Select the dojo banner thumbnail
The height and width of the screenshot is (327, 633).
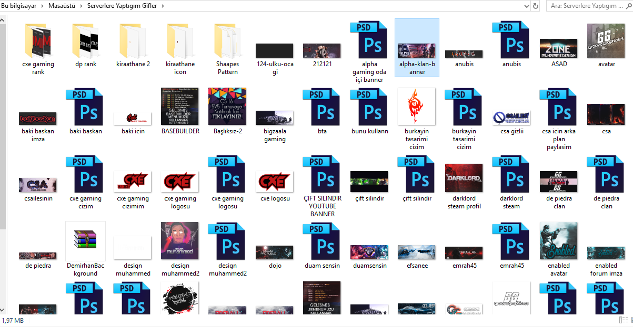tap(275, 252)
